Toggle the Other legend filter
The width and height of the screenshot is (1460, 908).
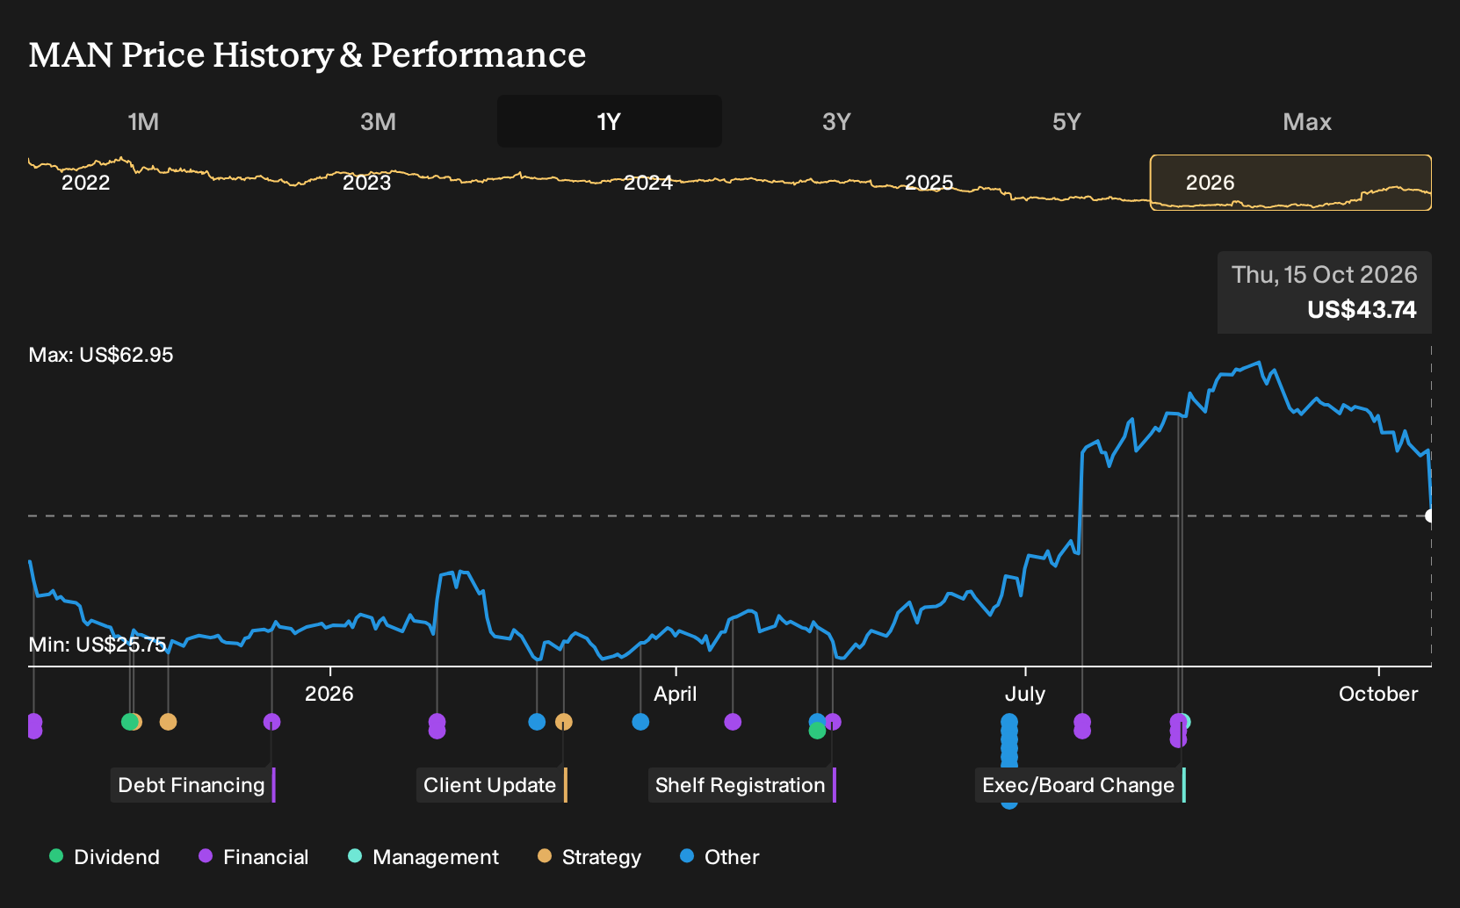pos(719,857)
